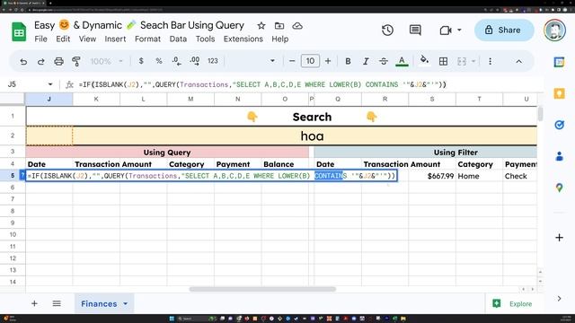
Task: Click into the formula bar text
Action: [x=262, y=84]
